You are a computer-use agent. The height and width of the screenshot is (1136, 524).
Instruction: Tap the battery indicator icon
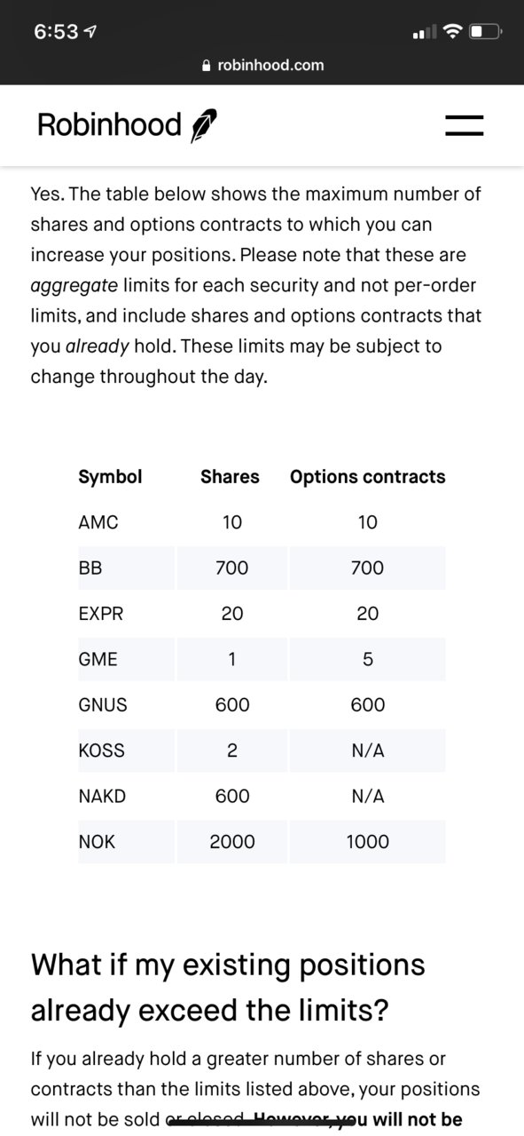[x=485, y=32]
